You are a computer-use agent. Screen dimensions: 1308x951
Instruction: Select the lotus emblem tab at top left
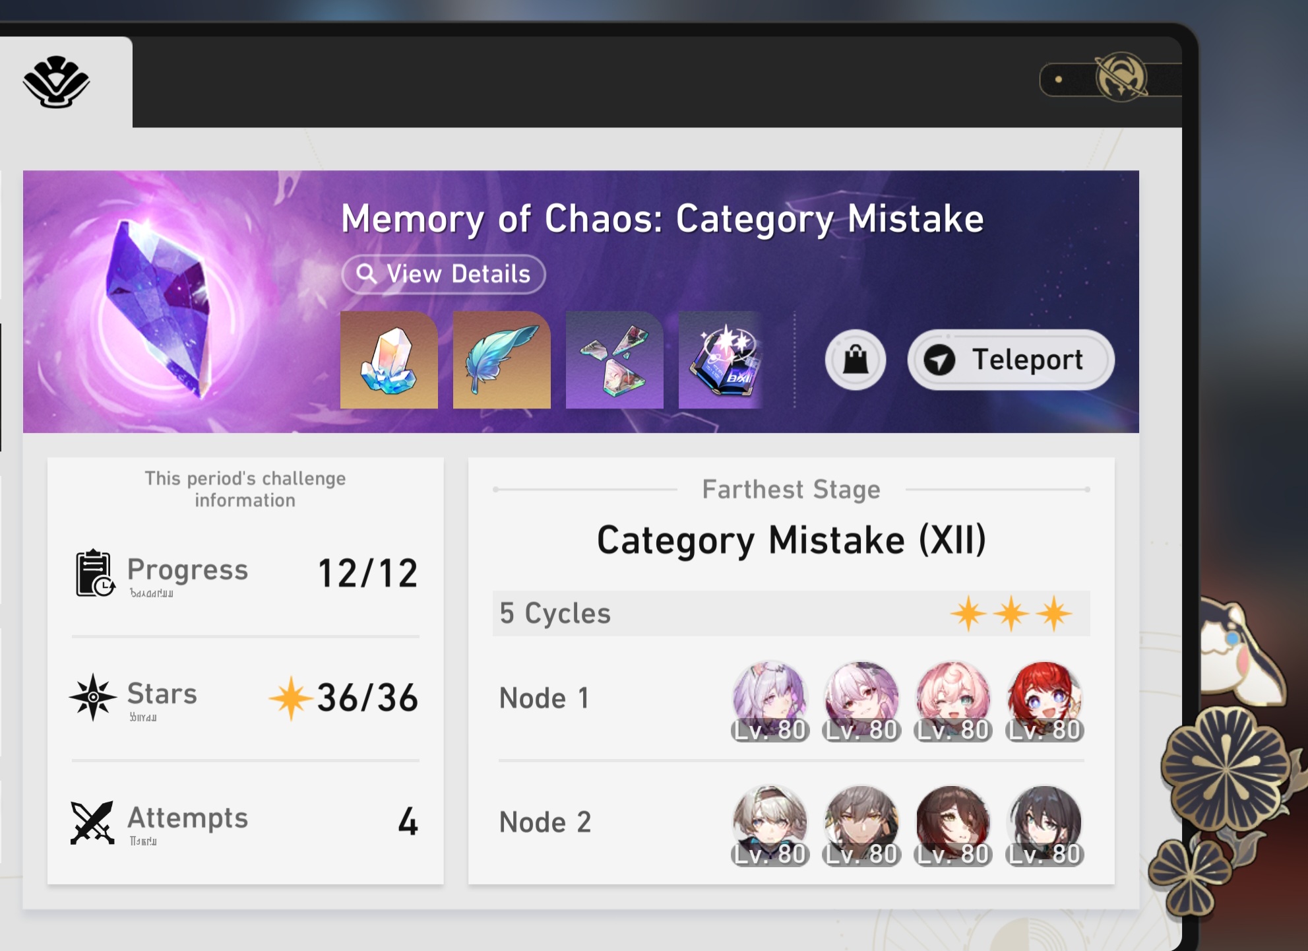coord(57,82)
